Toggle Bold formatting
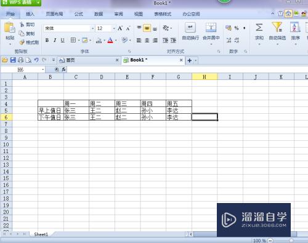Screen dimensions: 308x243 coord(47,40)
